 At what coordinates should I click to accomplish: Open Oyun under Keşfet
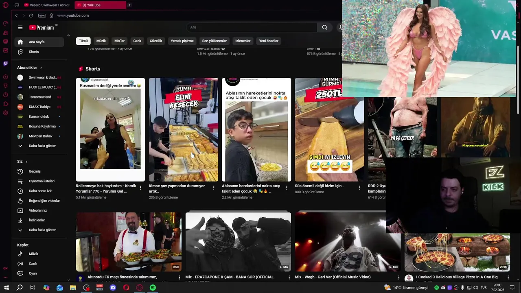pyautogui.click(x=39, y=273)
